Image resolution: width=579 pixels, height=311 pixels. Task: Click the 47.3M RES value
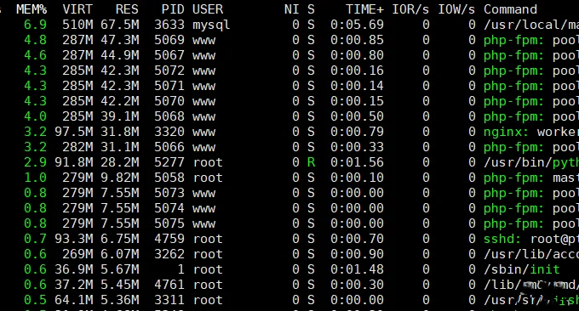coord(120,40)
